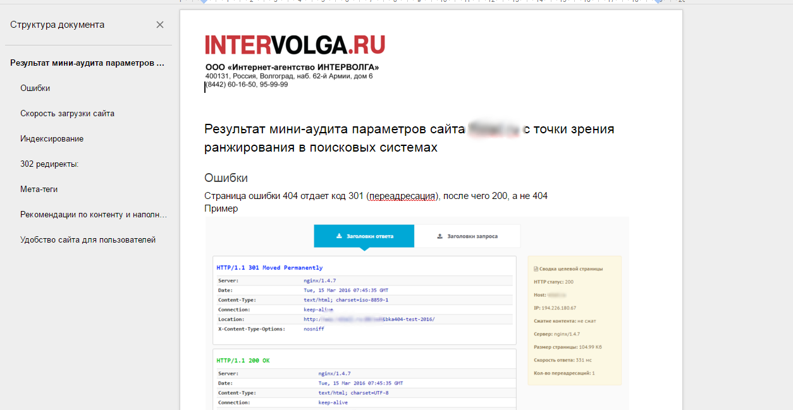Click the phone line '(8442) 60-16-50, 95-99-99'

[247, 84]
